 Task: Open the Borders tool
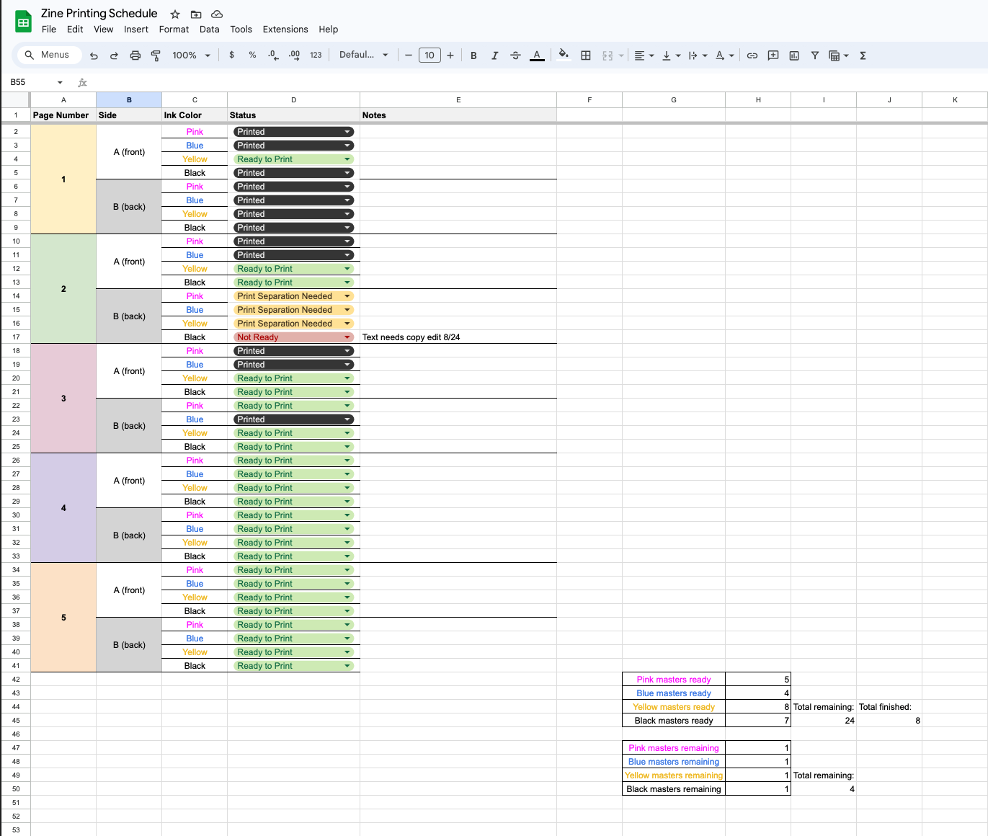click(586, 55)
